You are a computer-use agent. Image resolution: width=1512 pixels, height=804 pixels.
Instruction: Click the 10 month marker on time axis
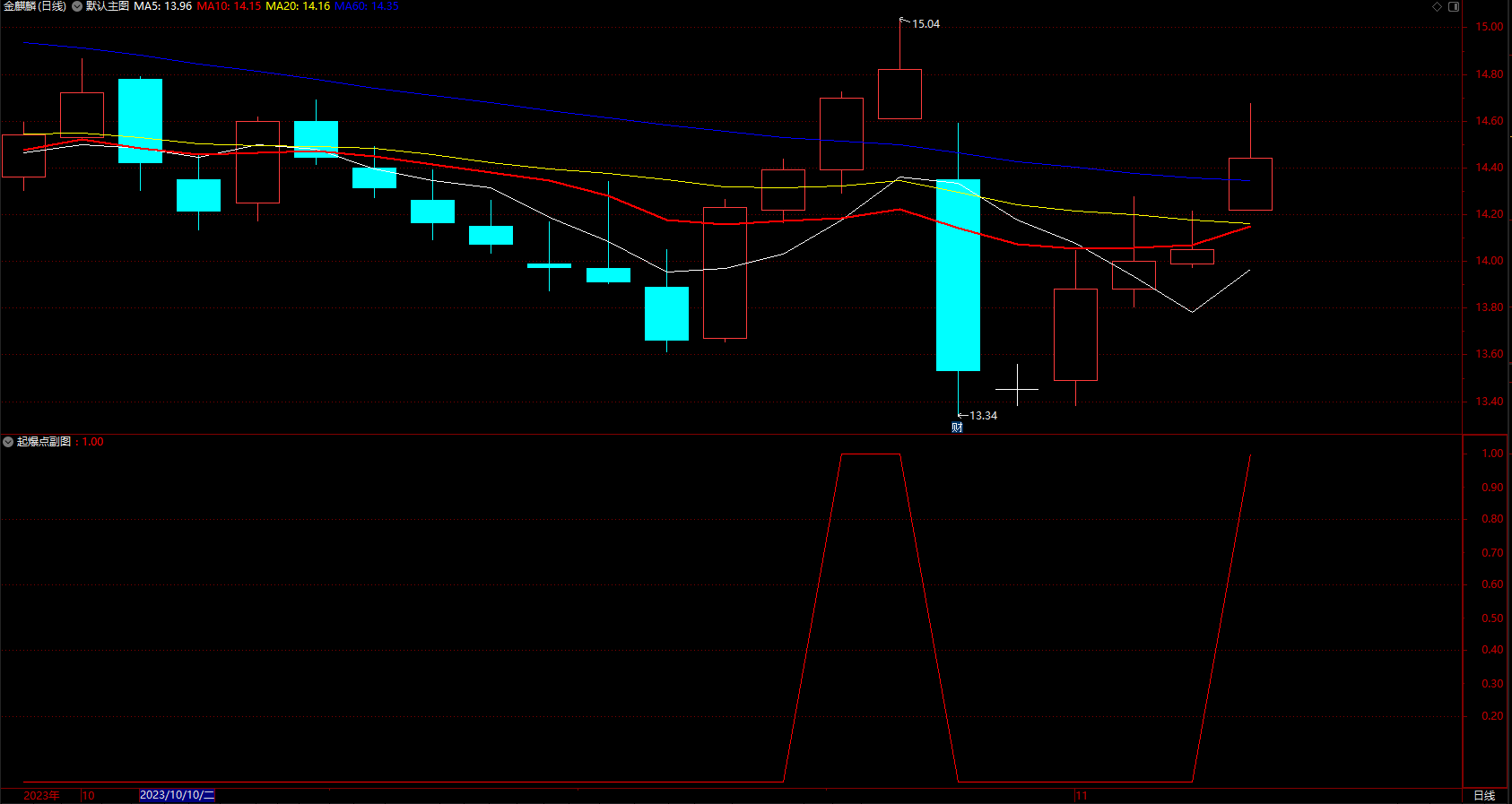coord(88,796)
